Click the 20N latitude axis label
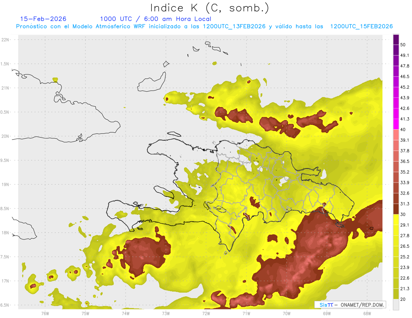The height and width of the screenshot is (318, 412). click(5, 136)
